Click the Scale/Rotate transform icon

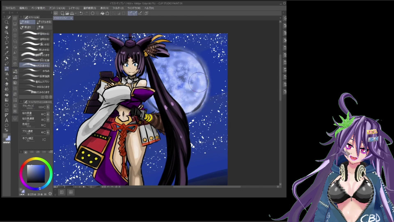pos(107,13)
